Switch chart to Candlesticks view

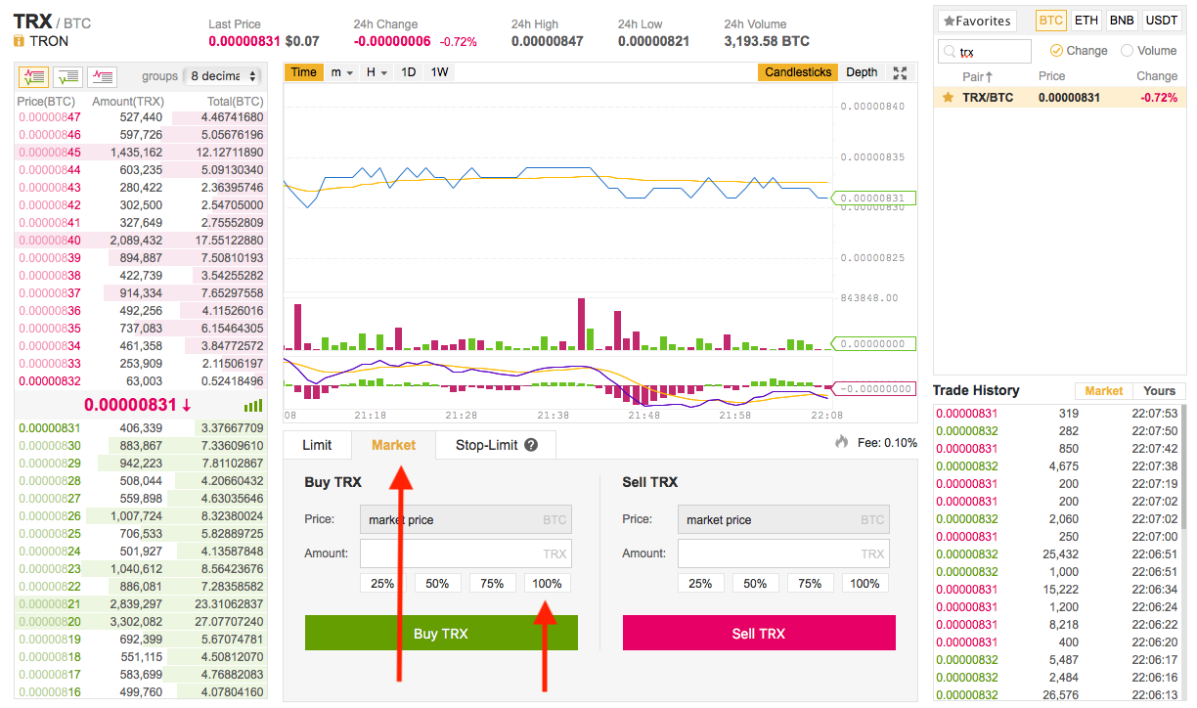798,72
